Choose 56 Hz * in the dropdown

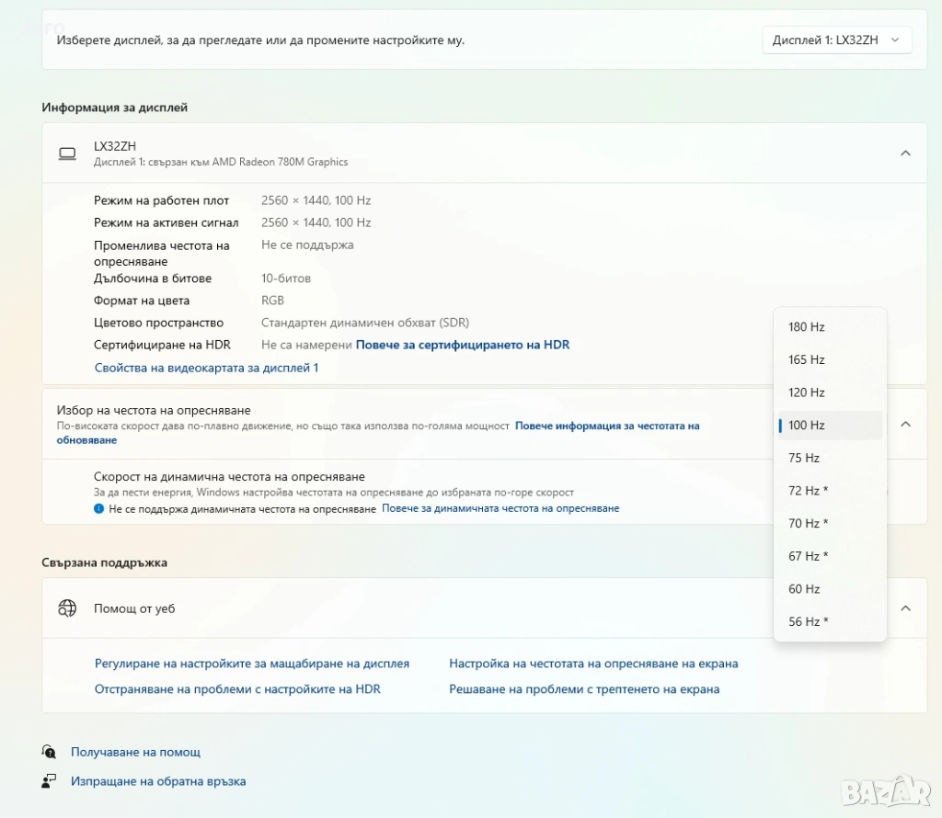[x=809, y=622]
